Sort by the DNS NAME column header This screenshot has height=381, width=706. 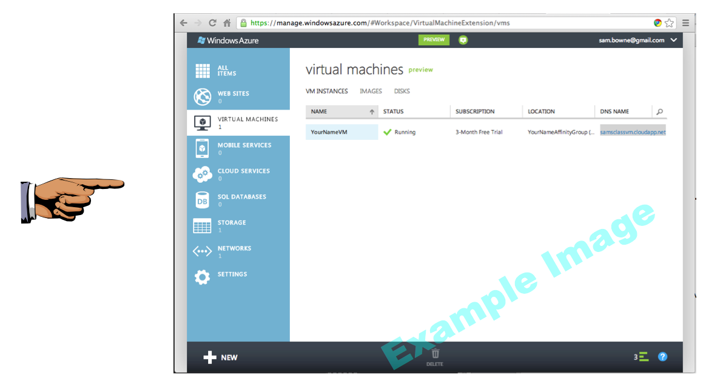click(614, 111)
